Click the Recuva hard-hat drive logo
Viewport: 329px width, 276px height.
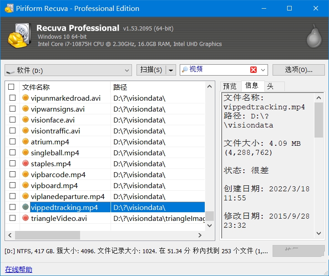point(20,36)
